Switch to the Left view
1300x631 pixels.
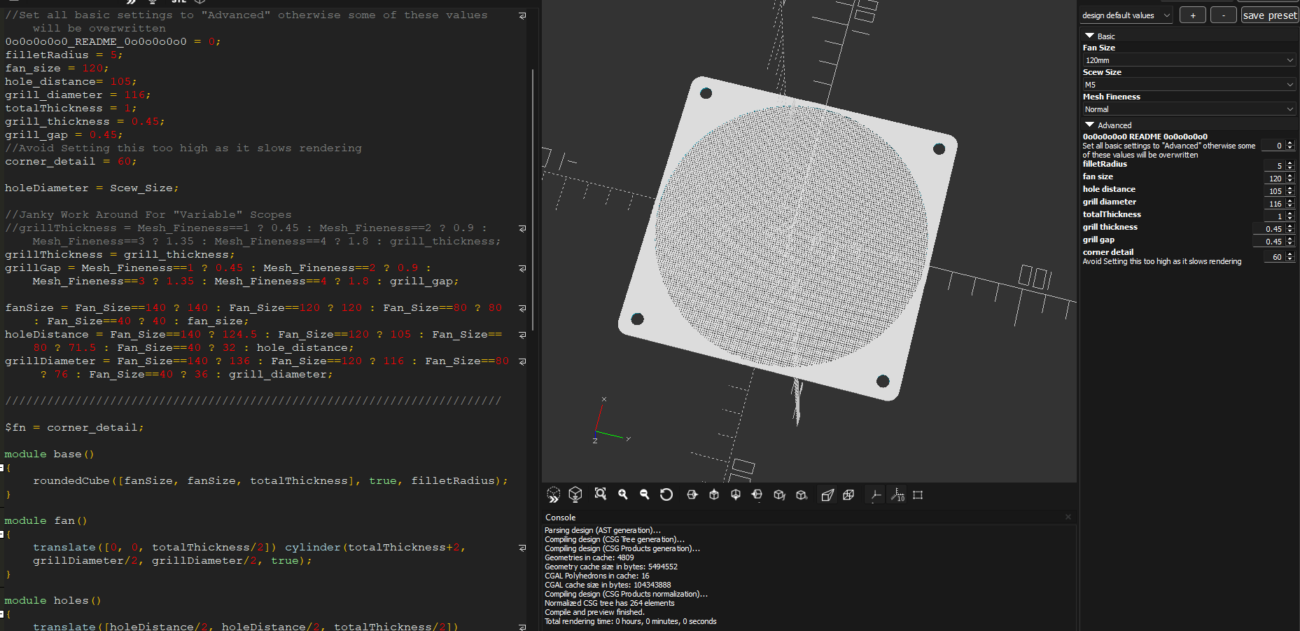(757, 494)
